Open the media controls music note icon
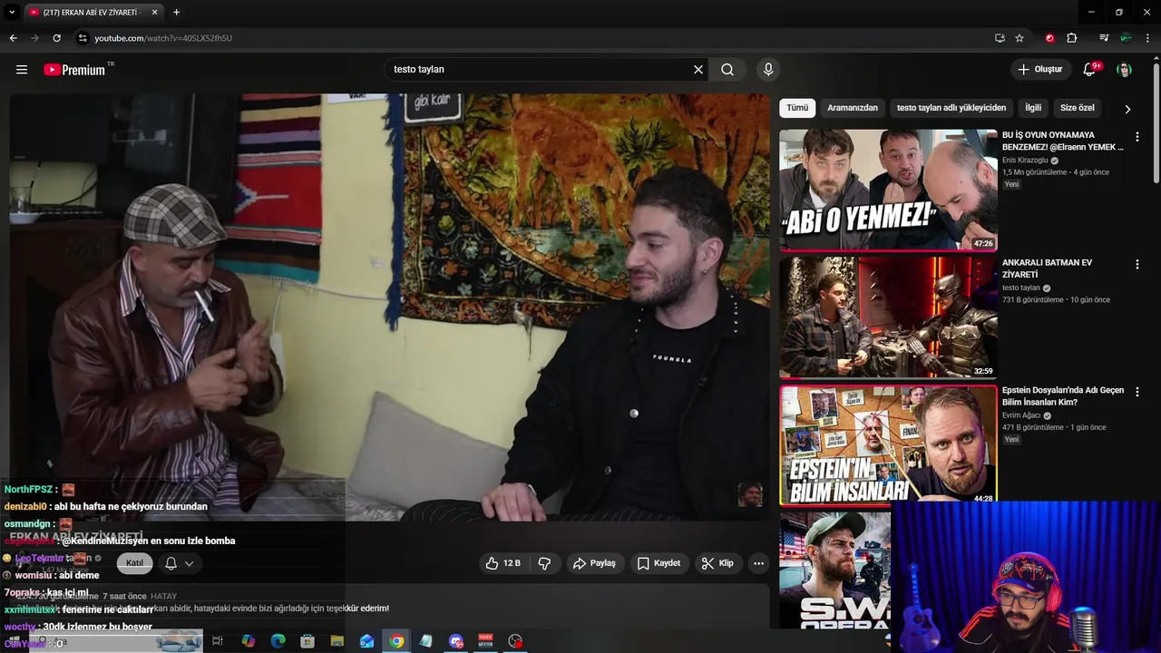 [1104, 38]
